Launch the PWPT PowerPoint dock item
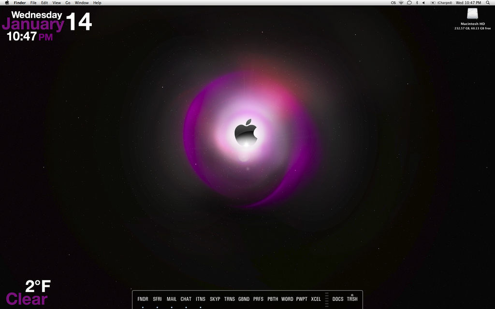 click(x=302, y=299)
